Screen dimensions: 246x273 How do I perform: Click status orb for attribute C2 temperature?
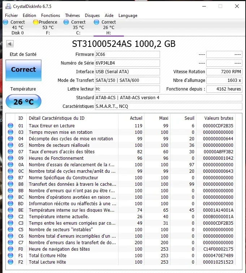click(x=10, y=217)
